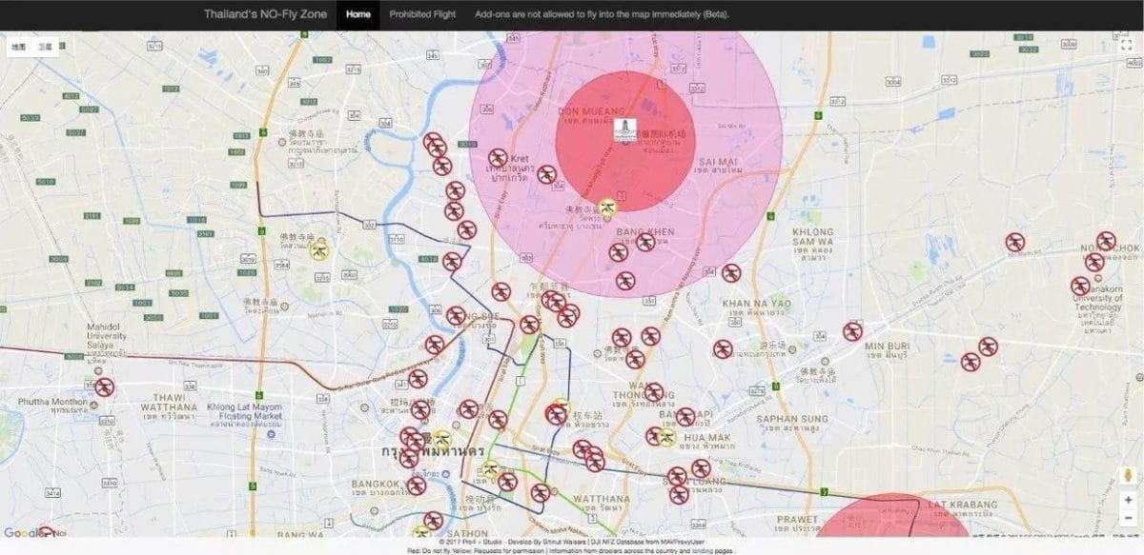The height and width of the screenshot is (555, 1144).
Task: Click the upper of two markers east of Min Buri
Action: coord(988,347)
